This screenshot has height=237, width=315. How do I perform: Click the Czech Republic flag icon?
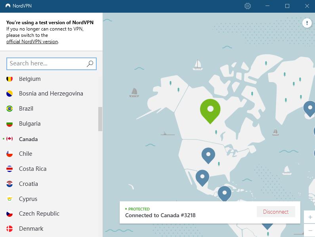tap(10, 214)
